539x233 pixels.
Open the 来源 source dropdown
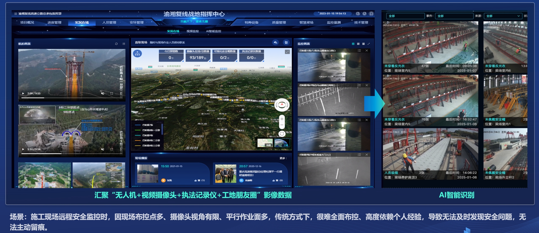[503, 16]
